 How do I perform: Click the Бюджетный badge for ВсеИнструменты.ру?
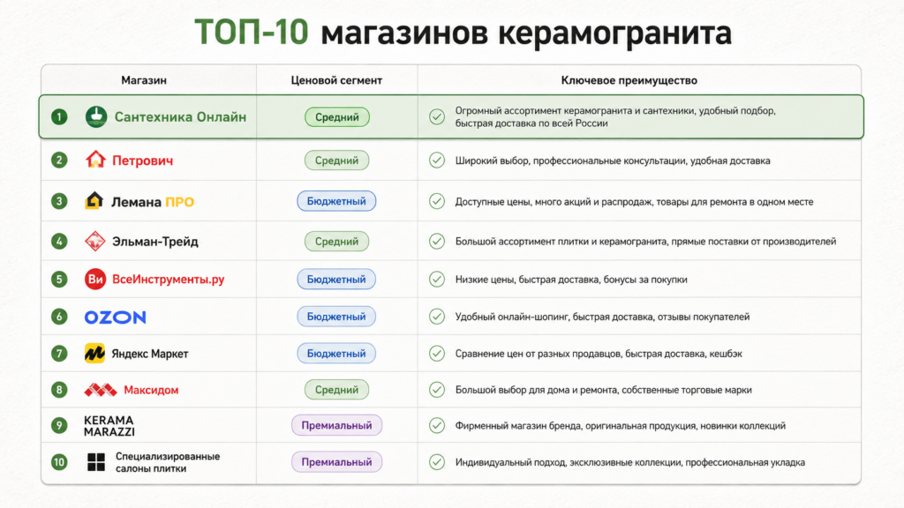tap(336, 280)
